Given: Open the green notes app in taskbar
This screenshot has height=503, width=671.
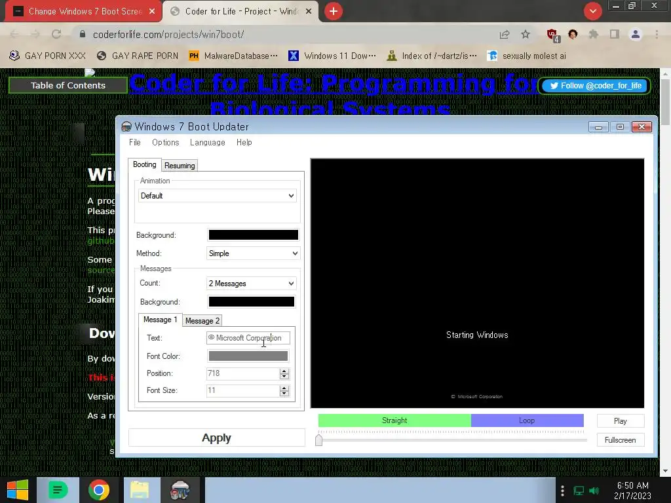Looking at the screenshot, I should [x=58, y=490].
